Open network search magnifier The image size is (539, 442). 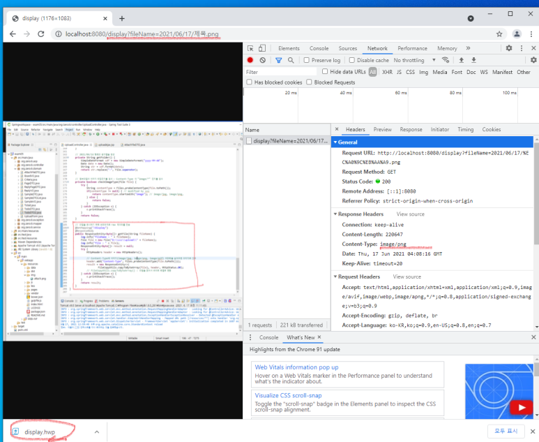tap(291, 60)
